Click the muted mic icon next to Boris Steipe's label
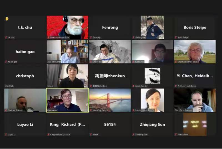This screenshot has width=222, height=149. coord(176,38)
